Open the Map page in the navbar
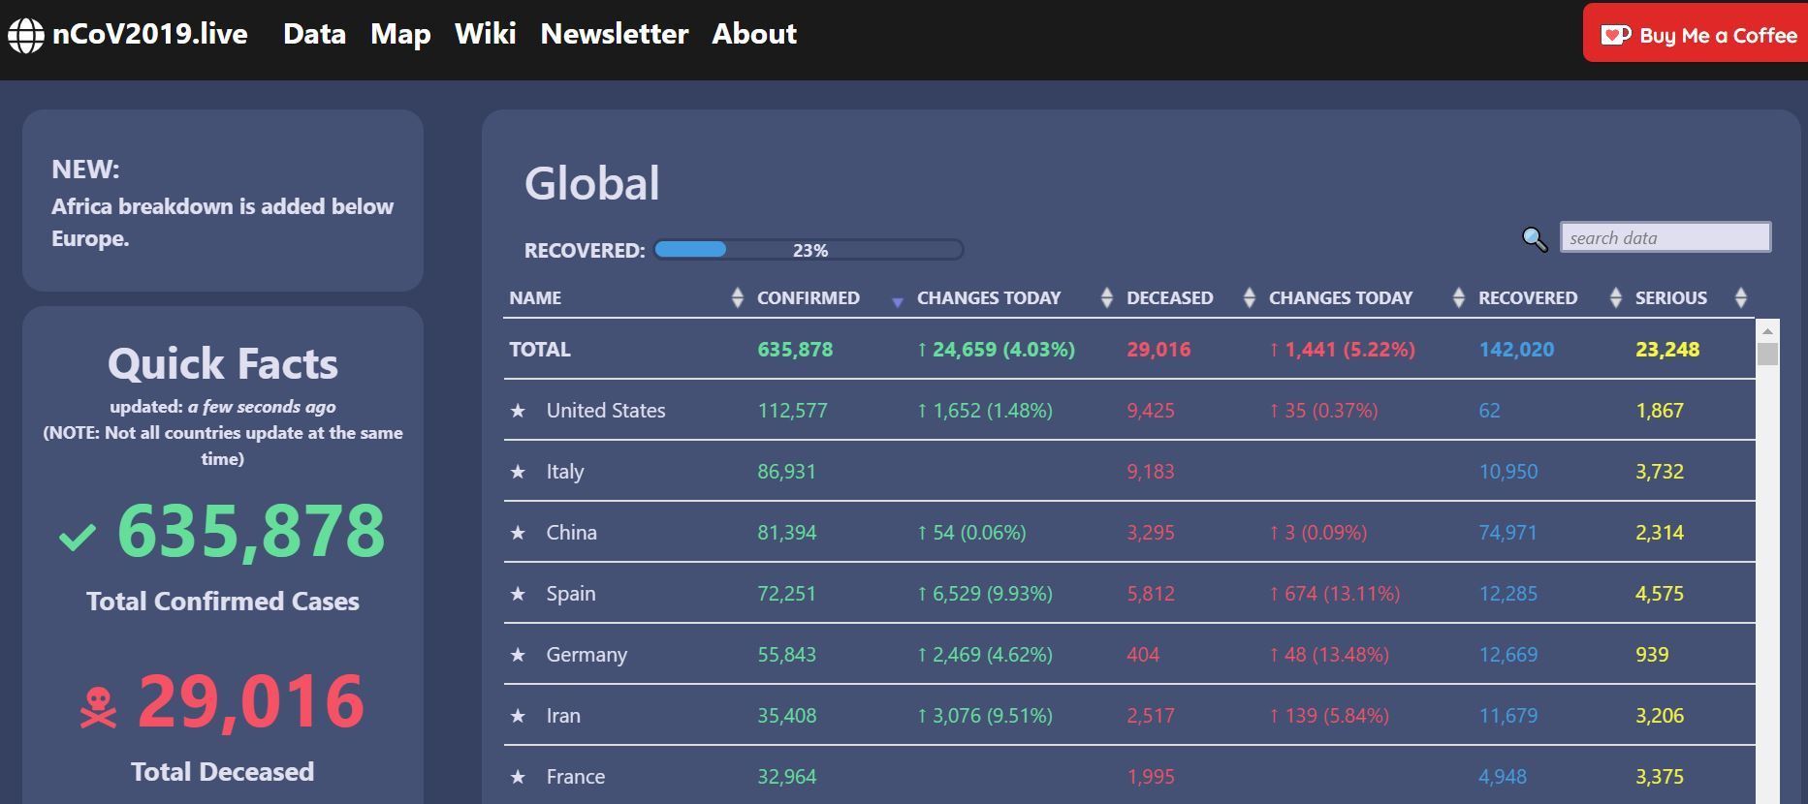Viewport: 1808px width, 804px height. point(400,34)
